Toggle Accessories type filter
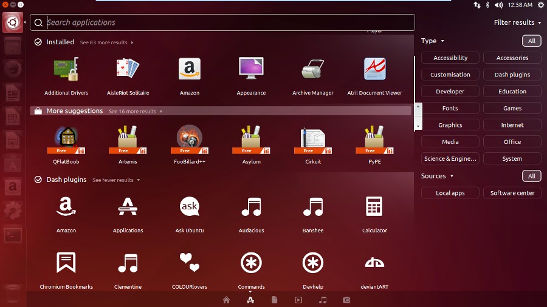Image resolution: width=547 pixels, height=307 pixels. (512, 58)
